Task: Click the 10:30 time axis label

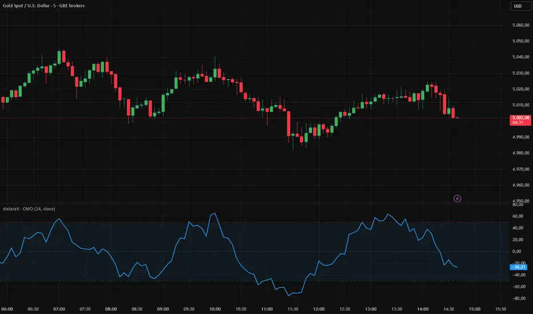Action: [241, 309]
